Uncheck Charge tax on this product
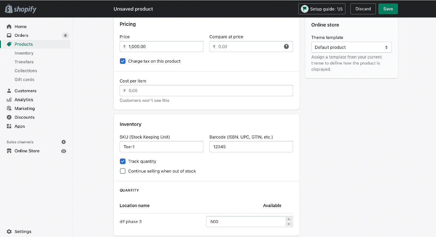This screenshot has width=436, height=237. click(x=123, y=61)
